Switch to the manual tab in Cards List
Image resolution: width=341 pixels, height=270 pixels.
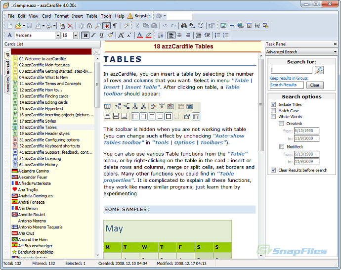click(7, 67)
